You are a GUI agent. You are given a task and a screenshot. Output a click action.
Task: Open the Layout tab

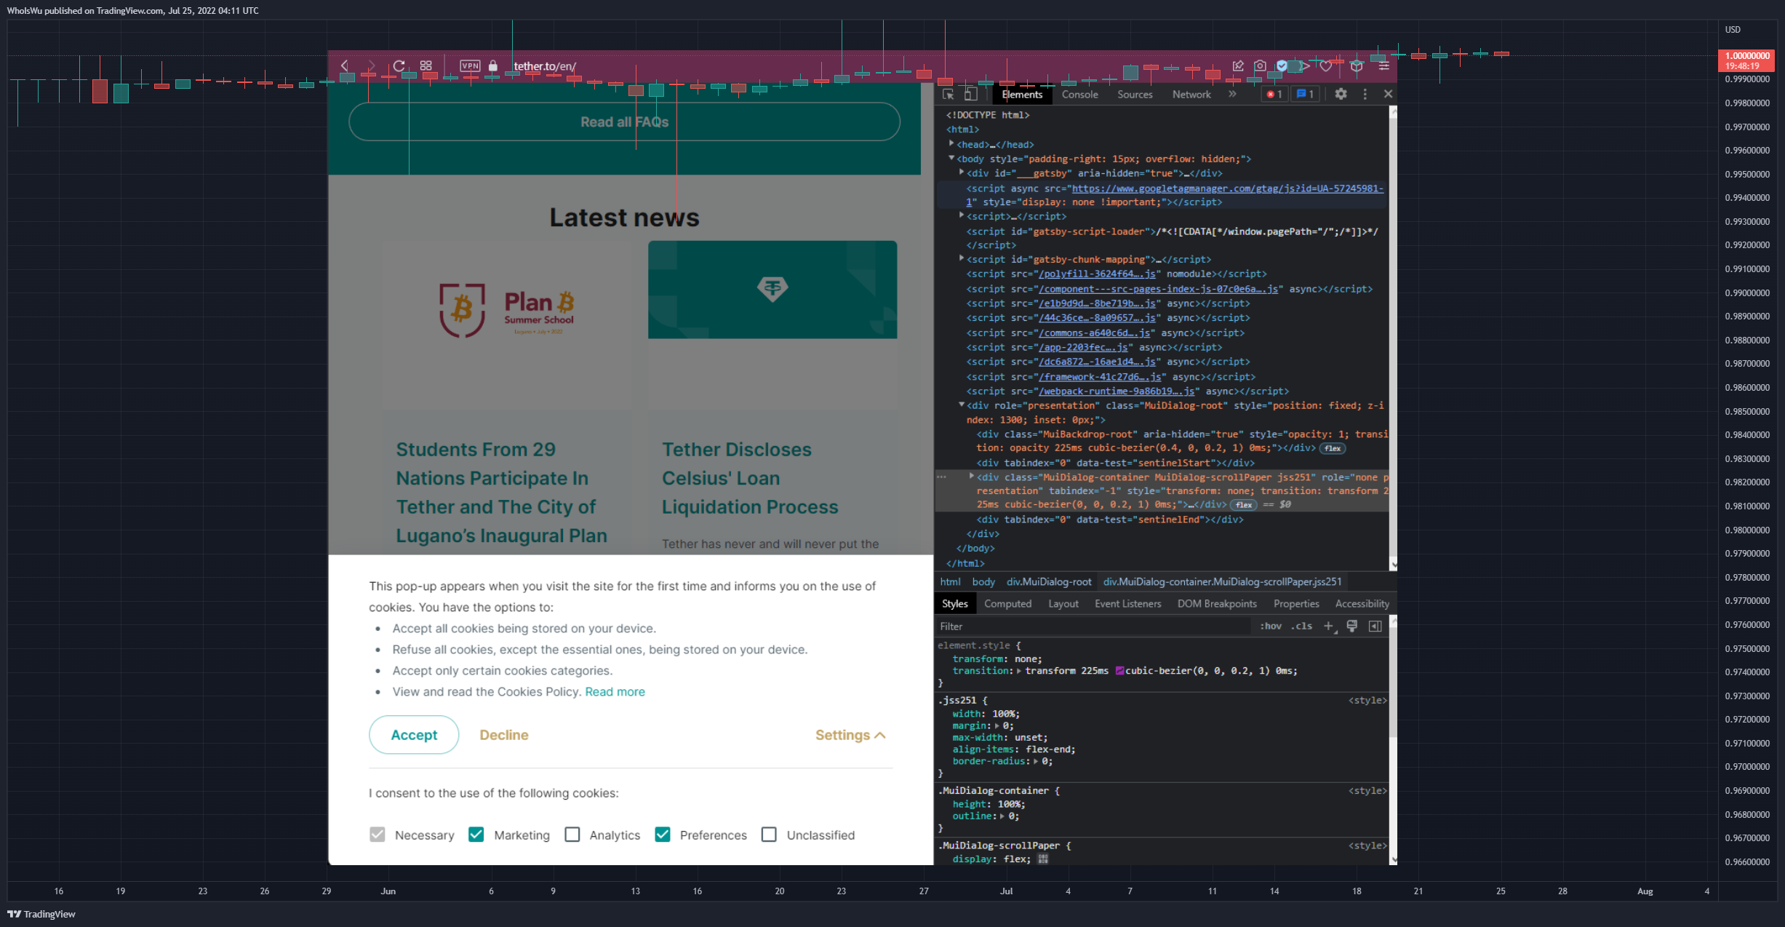pyautogui.click(x=1063, y=604)
